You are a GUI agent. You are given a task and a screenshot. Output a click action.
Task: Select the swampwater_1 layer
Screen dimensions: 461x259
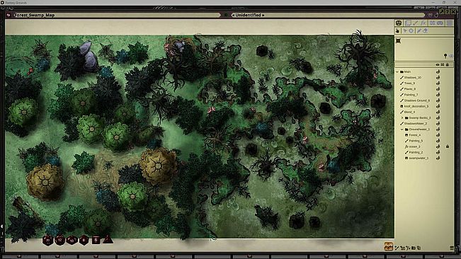tap(419, 158)
